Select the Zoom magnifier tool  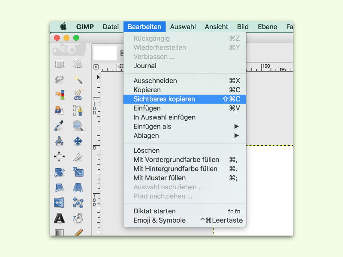point(78,126)
